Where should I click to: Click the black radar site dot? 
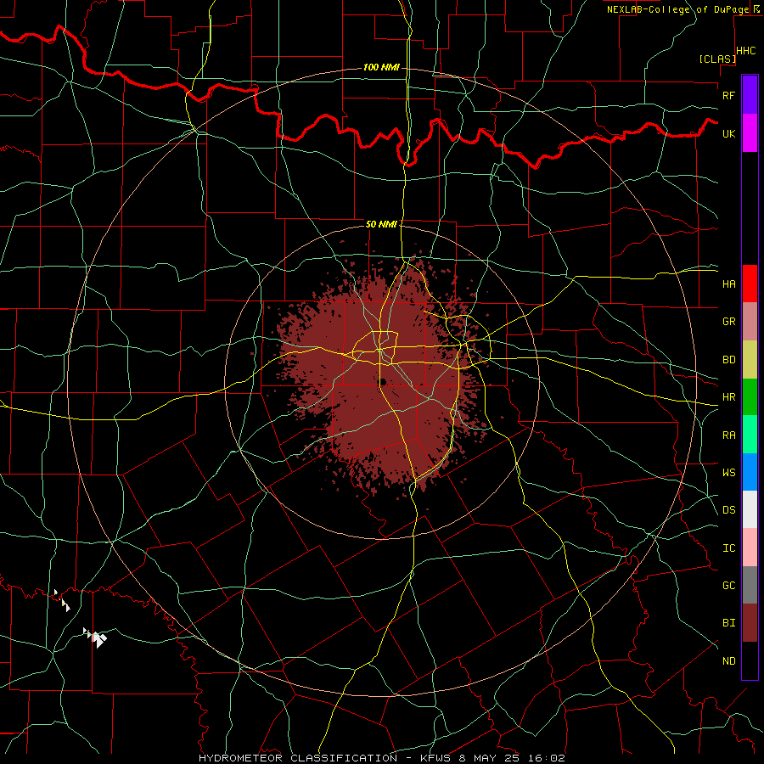[x=383, y=381]
